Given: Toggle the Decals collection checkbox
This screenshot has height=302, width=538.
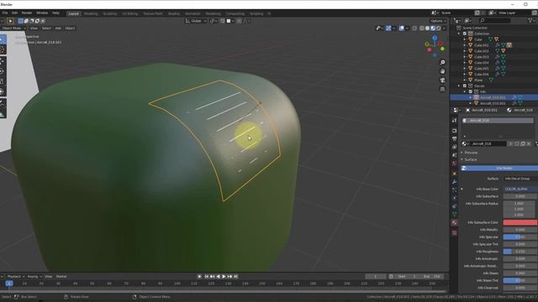Looking at the screenshot, I should (x=465, y=86).
